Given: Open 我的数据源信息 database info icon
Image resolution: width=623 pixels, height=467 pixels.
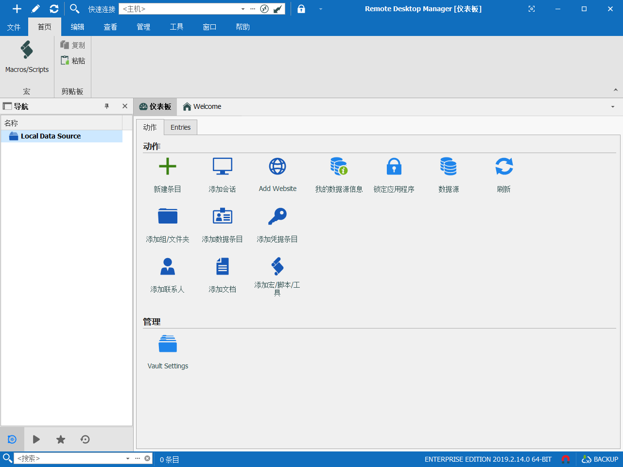Looking at the screenshot, I should click(339, 167).
